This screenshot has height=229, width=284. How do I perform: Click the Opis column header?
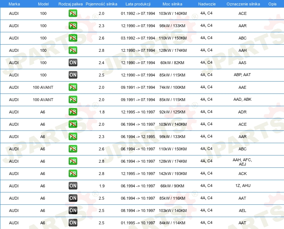272,4
